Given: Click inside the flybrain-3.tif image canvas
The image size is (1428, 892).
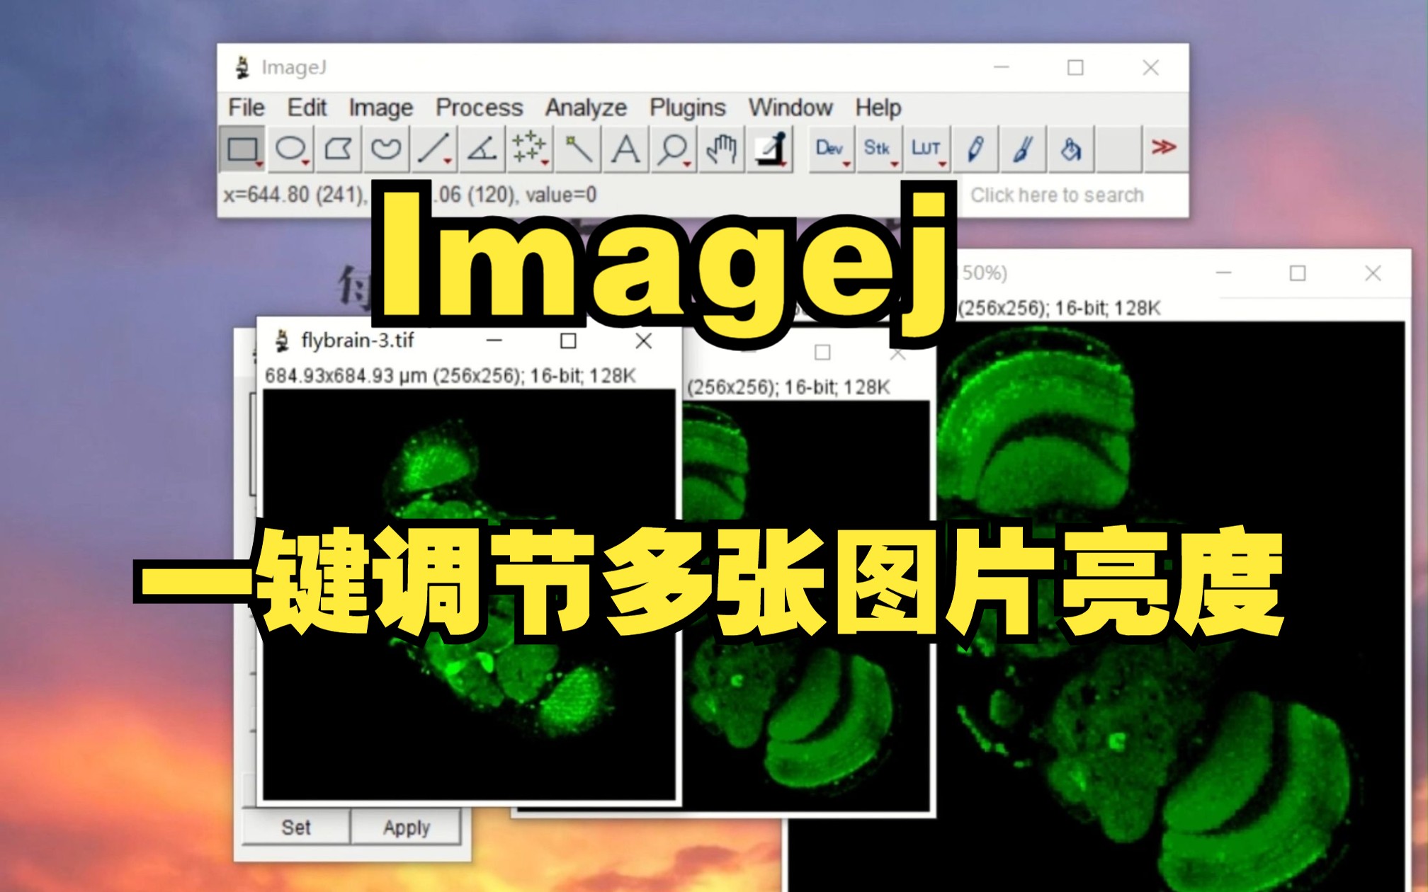Looking at the screenshot, I should click(469, 595).
